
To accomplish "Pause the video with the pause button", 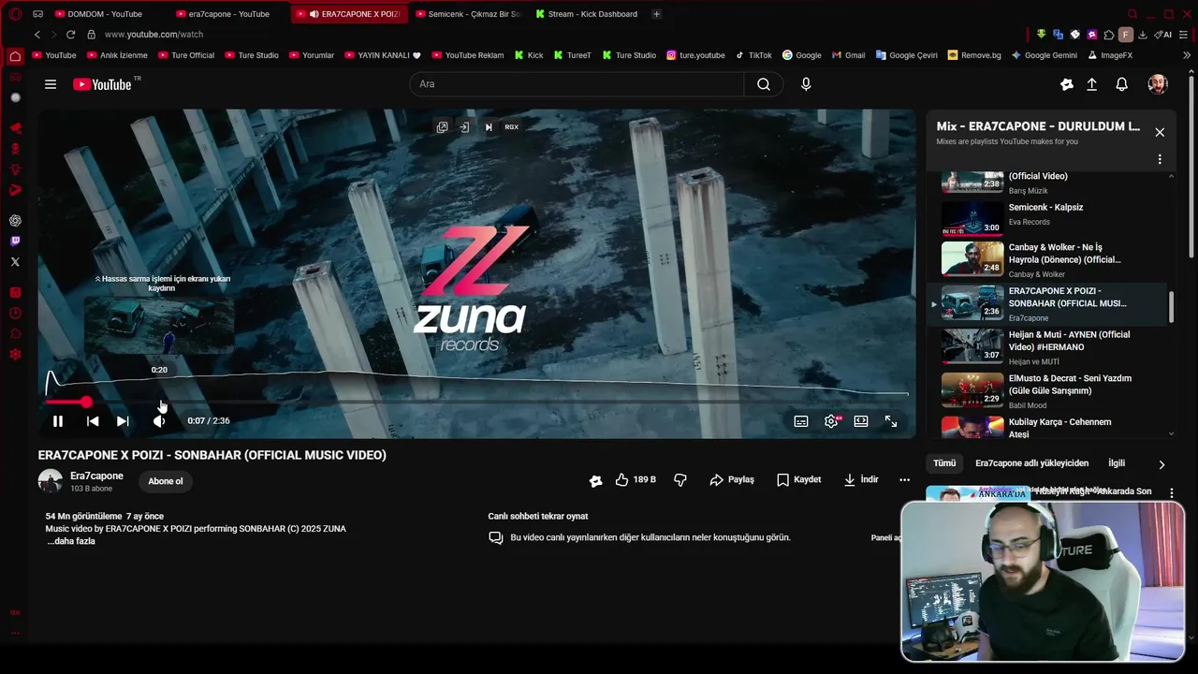I will (57, 421).
